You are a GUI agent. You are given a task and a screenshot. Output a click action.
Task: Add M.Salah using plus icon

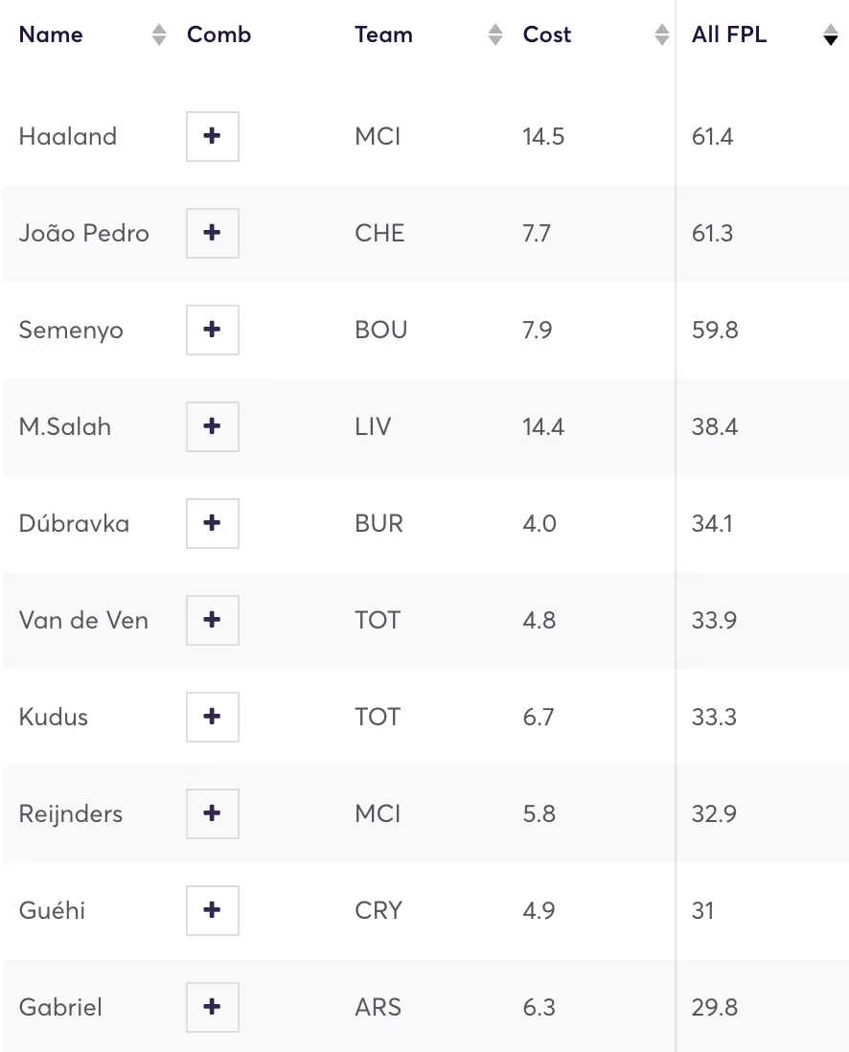tap(213, 426)
